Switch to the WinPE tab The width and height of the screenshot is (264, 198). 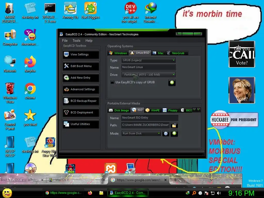[x=153, y=110]
